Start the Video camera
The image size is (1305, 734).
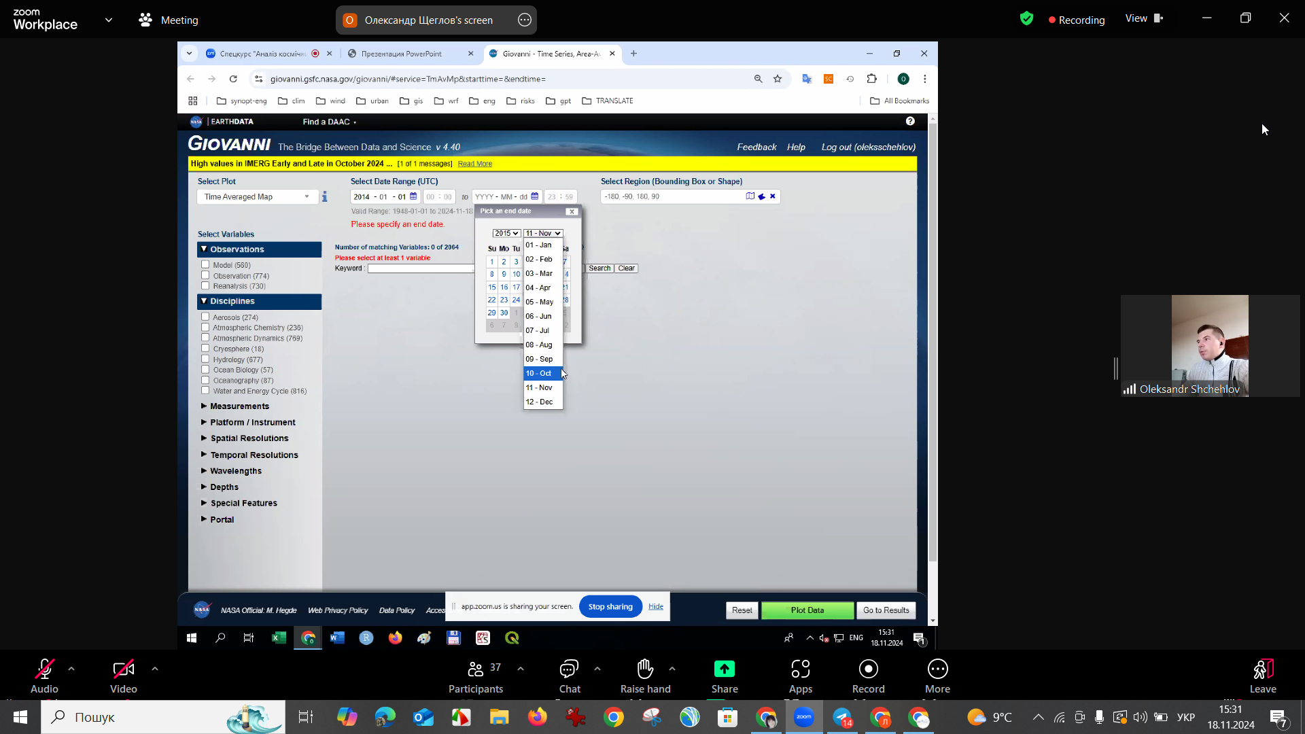123,669
